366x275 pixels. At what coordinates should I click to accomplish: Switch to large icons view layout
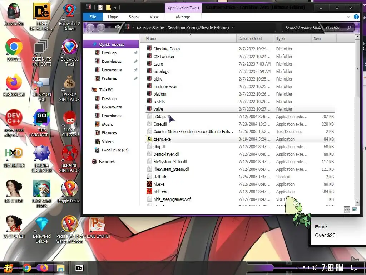(x=355, y=209)
